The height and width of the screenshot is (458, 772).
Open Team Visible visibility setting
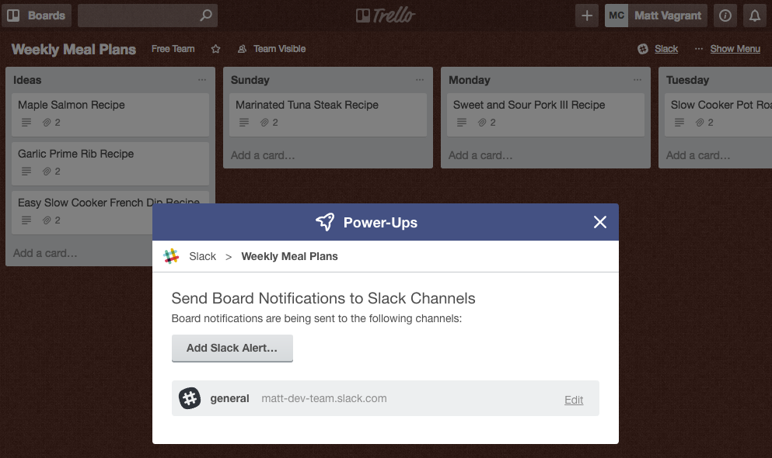click(x=272, y=49)
